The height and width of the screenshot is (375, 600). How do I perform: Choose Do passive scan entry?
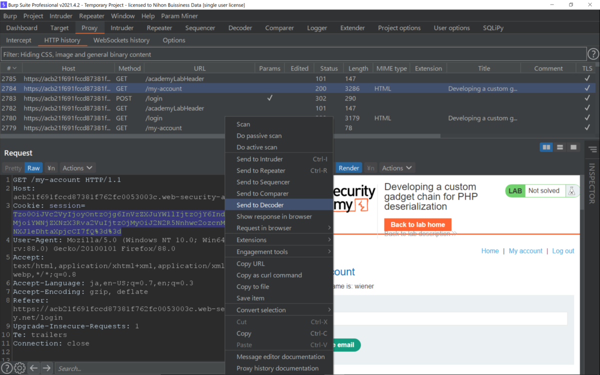tap(279, 135)
